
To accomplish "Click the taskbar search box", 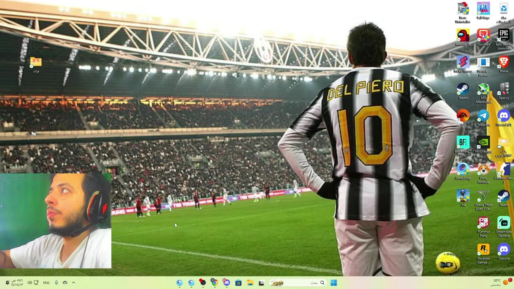I will [298, 283].
